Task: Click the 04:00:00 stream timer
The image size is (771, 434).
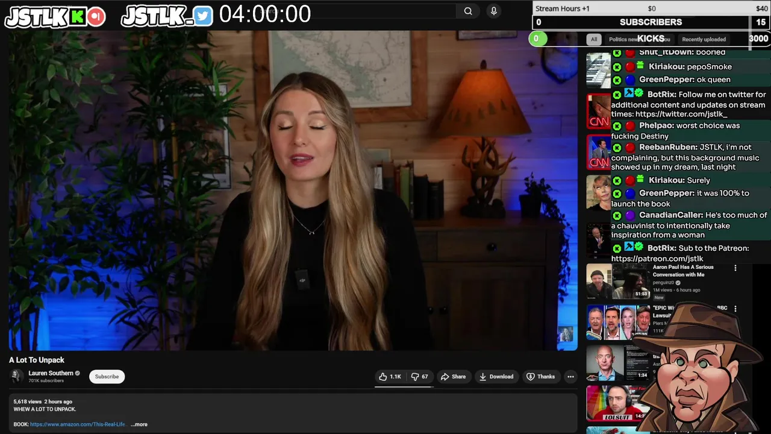Action: point(265,14)
